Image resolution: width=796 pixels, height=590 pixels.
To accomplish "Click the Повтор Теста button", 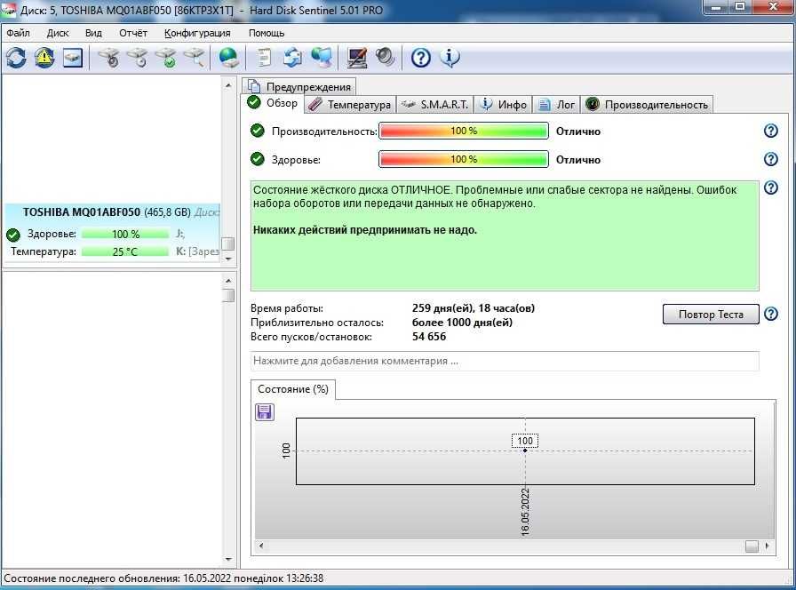I will point(711,314).
